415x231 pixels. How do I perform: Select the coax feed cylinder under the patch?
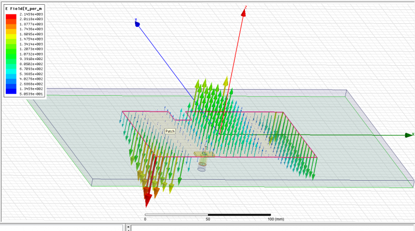tap(202, 164)
